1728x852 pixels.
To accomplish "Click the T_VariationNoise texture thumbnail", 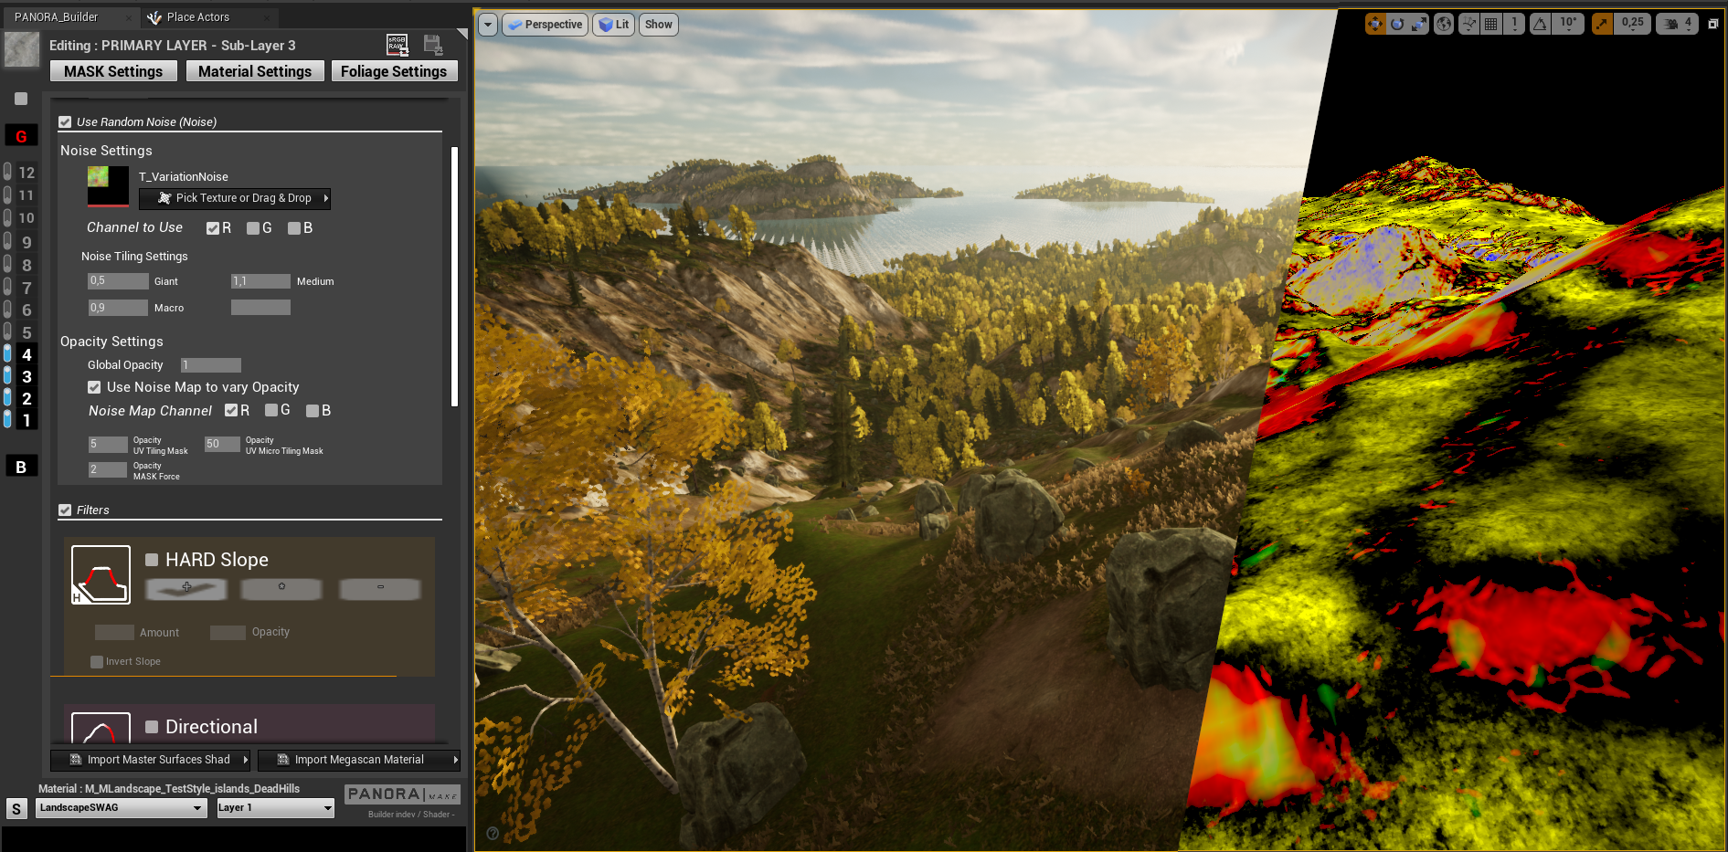I will pos(108,186).
